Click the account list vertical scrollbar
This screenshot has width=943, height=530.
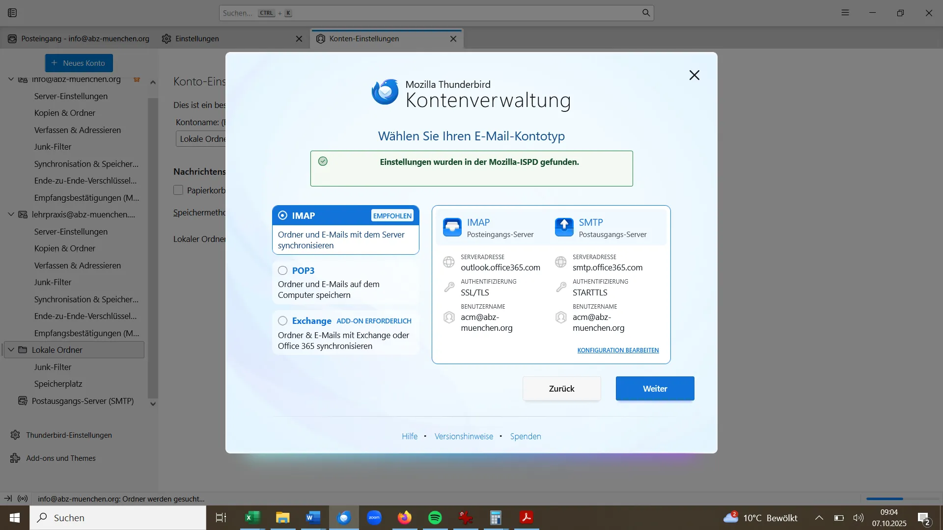pos(153,245)
